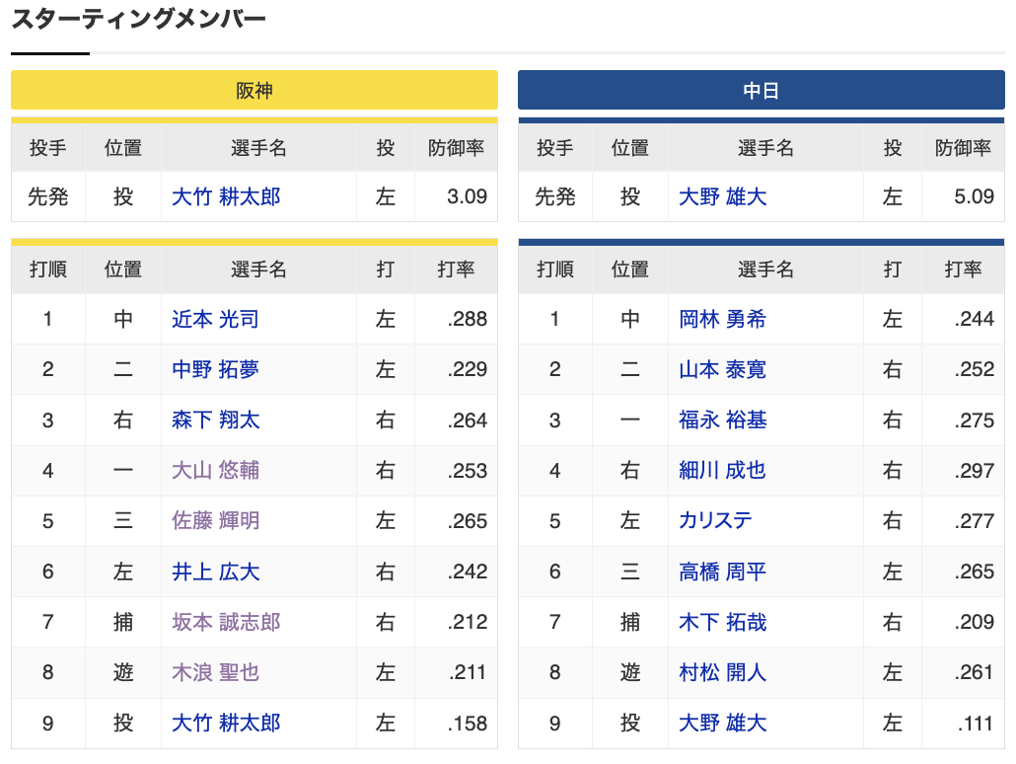
Task: Select the 中日 team banner
Action: tap(761, 89)
